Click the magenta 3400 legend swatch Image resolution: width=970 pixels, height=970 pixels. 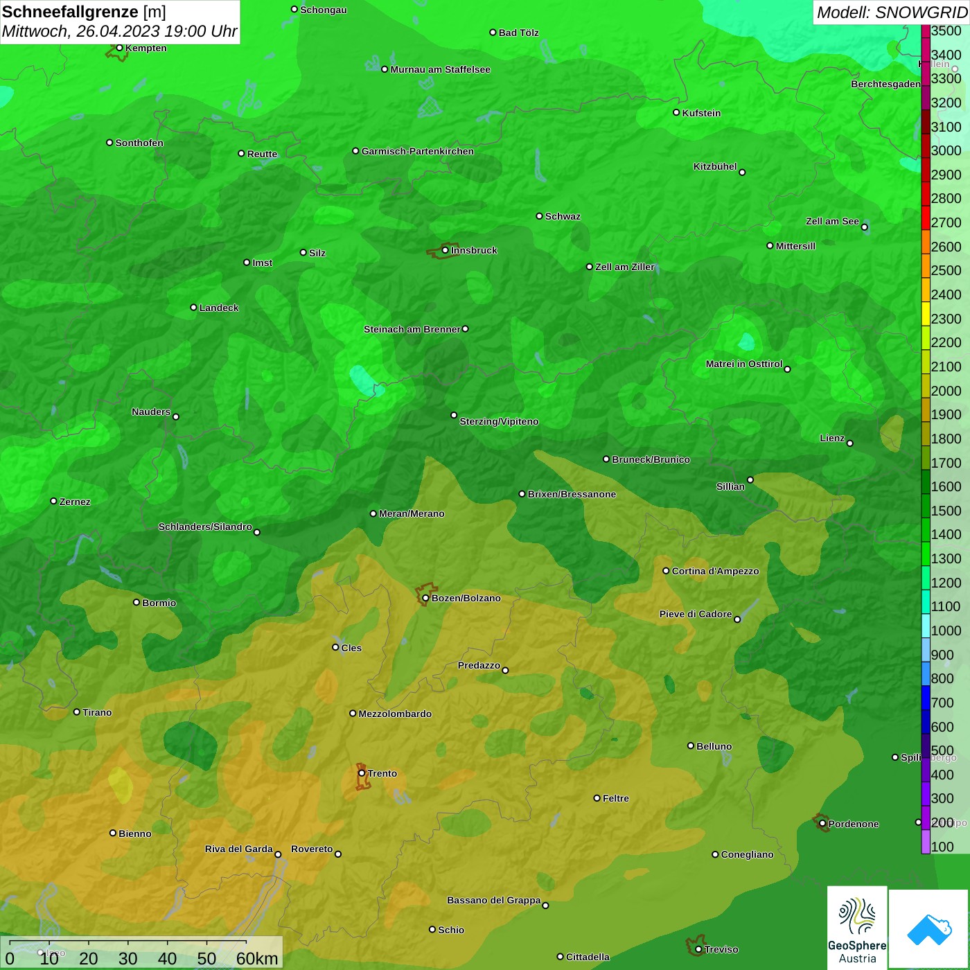926,50
